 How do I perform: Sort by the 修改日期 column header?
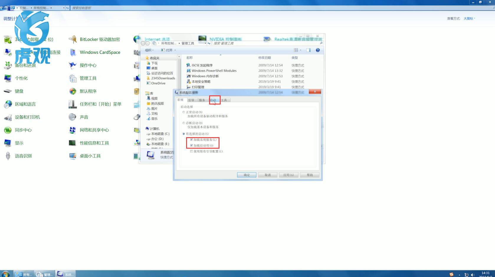coord(265,58)
